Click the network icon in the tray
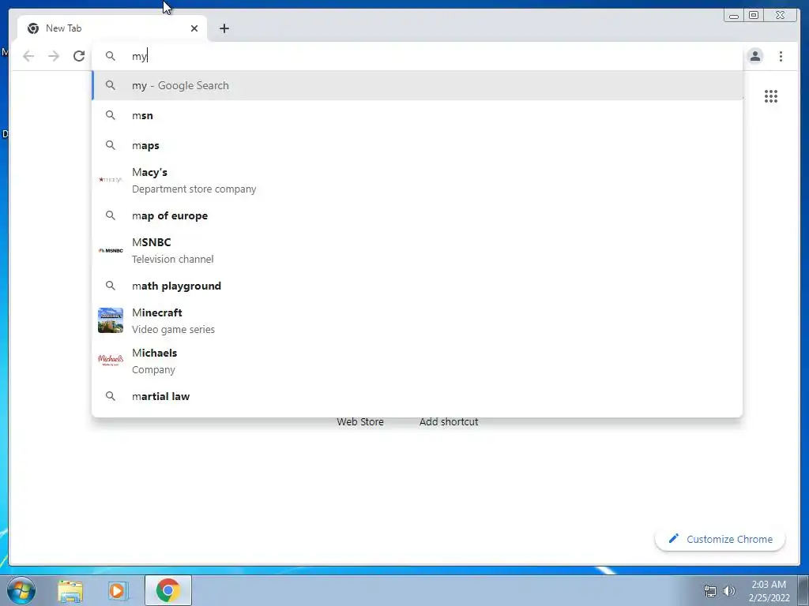The width and height of the screenshot is (809, 606). coord(710,591)
